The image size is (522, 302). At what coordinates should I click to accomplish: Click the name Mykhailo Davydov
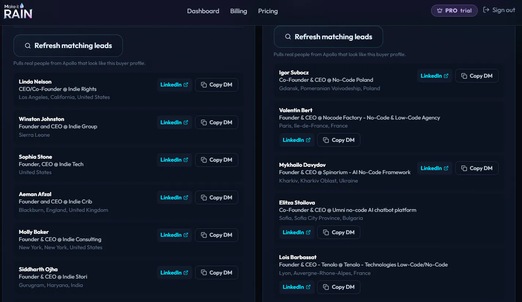[302, 165]
